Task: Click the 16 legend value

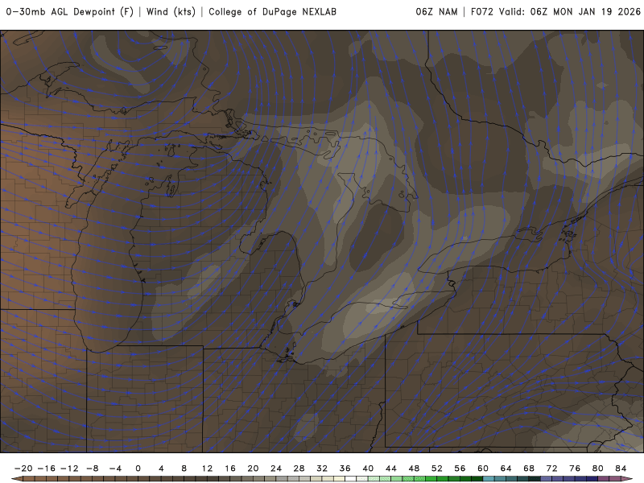Action: pyautogui.click(x=230, y=469)
